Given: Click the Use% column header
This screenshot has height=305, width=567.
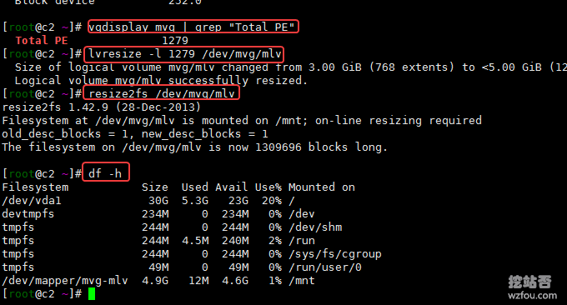Looking at the screenshot, I should click(x=268, y=187).
